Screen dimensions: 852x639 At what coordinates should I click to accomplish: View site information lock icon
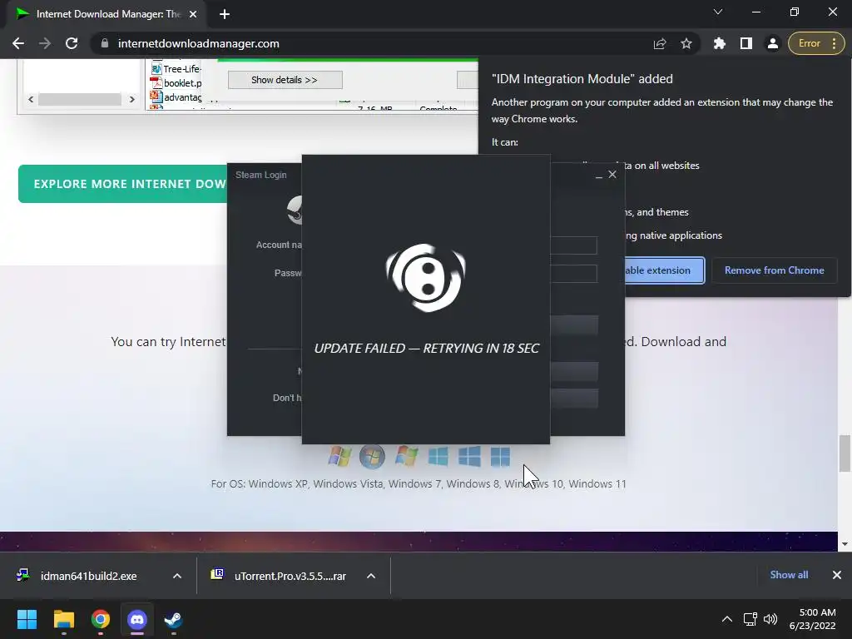click(x=105, y=43)
